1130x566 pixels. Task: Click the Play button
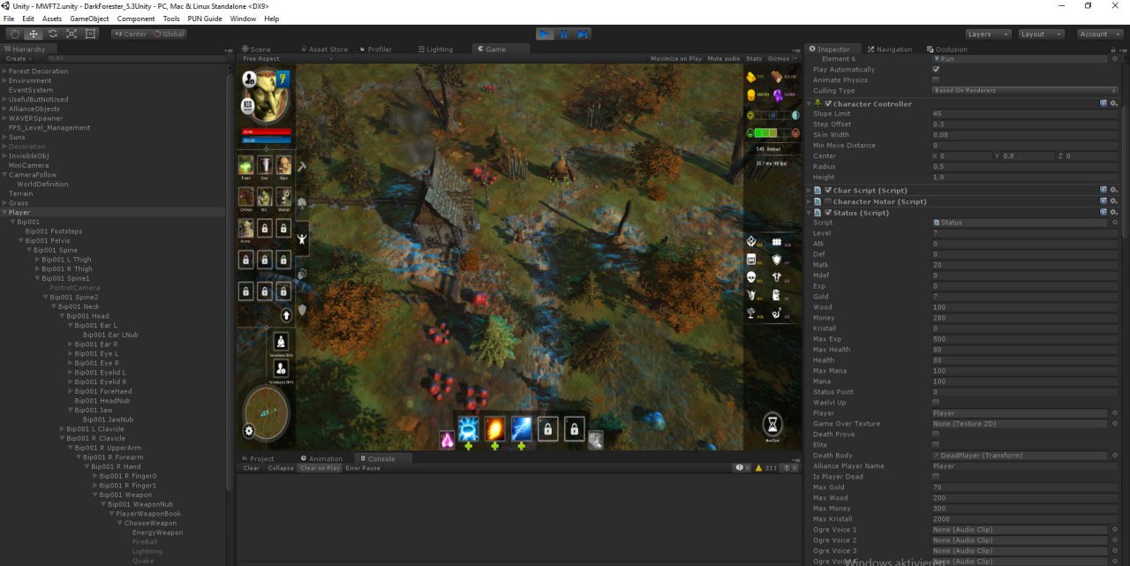click(x=545, y=34)
